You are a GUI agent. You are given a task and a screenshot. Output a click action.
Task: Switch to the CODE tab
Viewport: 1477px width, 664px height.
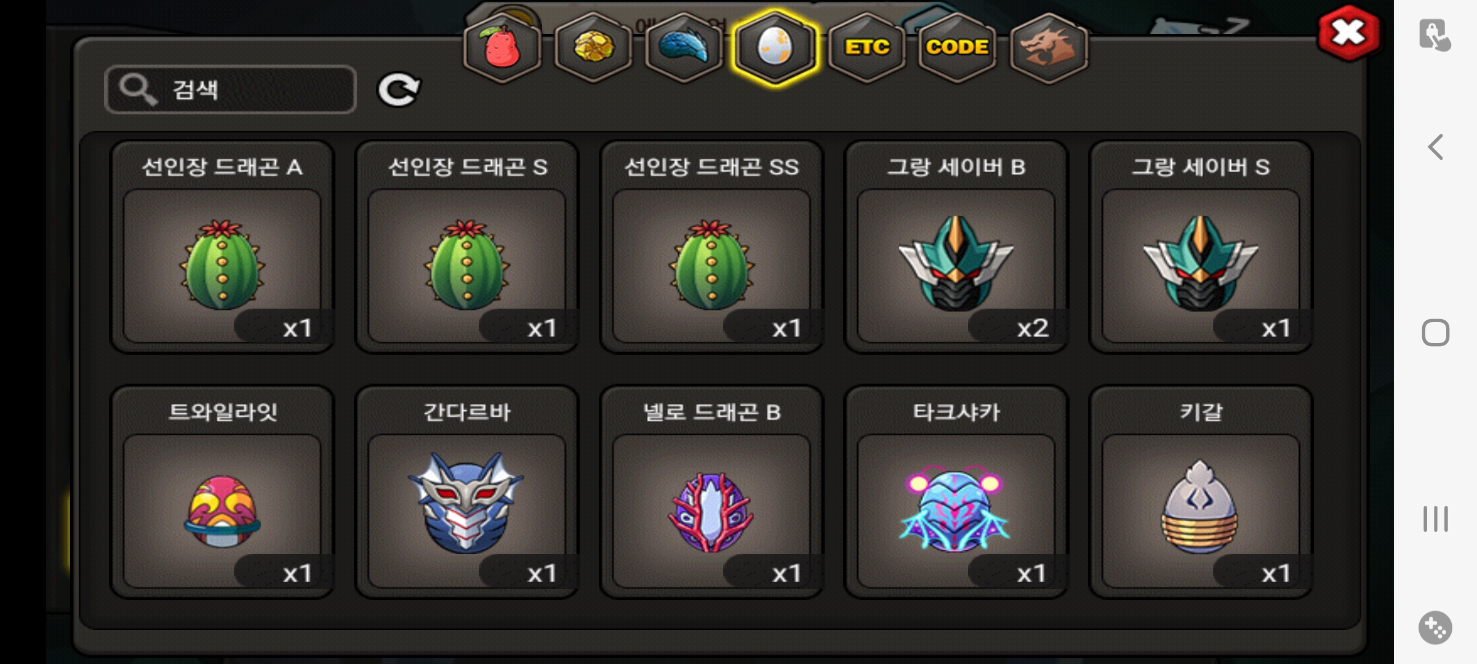point(957,47)
